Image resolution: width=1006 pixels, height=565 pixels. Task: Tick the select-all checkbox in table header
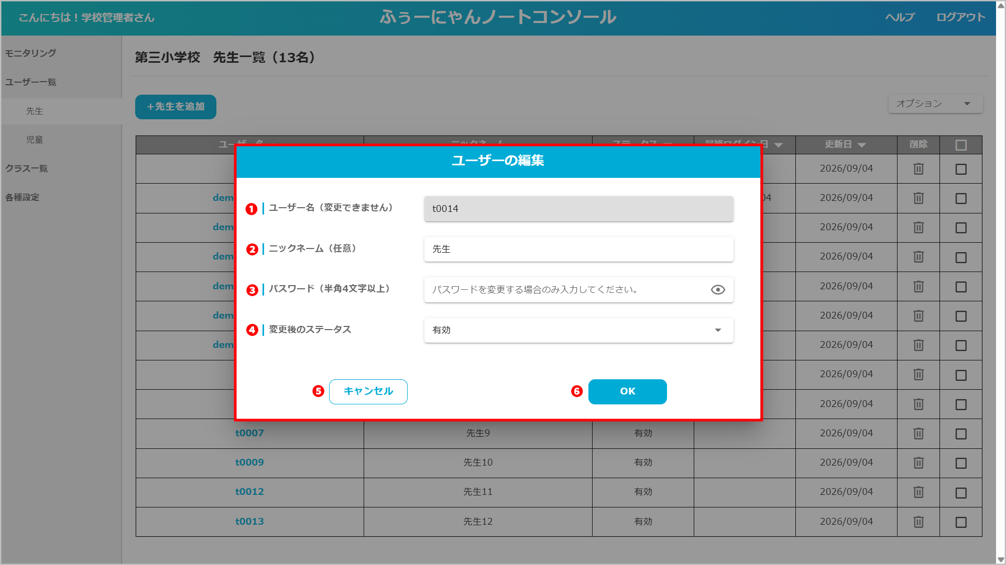tap(961, 145)
